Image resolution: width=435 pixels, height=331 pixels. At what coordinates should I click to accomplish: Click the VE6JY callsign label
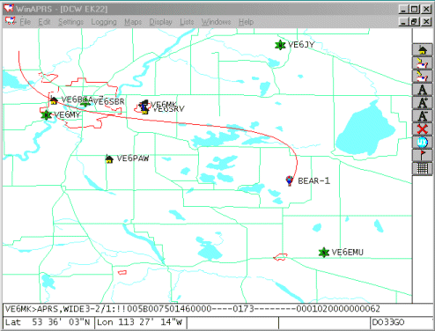pos(301,45)
